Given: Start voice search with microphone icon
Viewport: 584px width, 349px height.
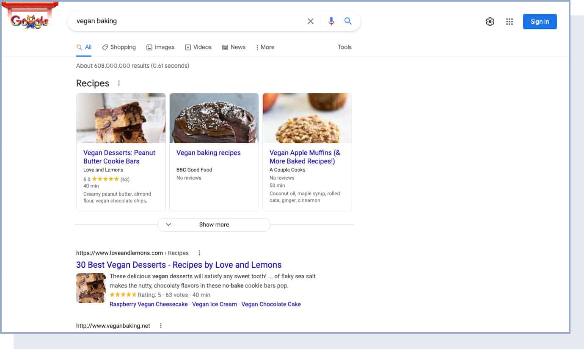Looking at the screenshot, I should pyautogui.click(x=331, y=21).
